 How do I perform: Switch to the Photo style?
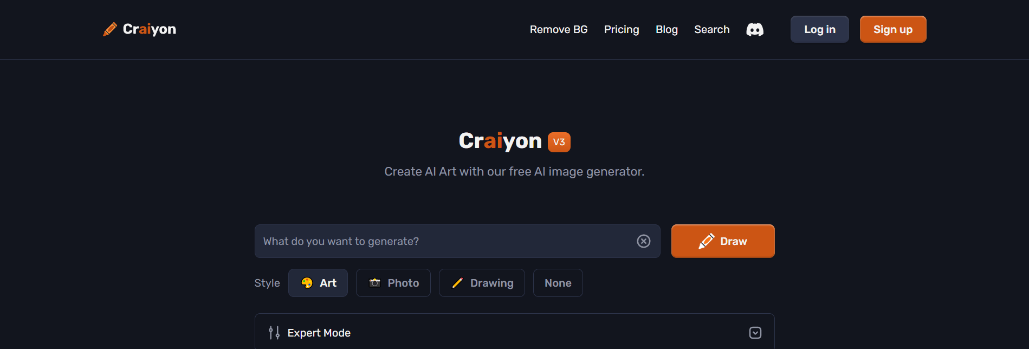pos(393,282)
